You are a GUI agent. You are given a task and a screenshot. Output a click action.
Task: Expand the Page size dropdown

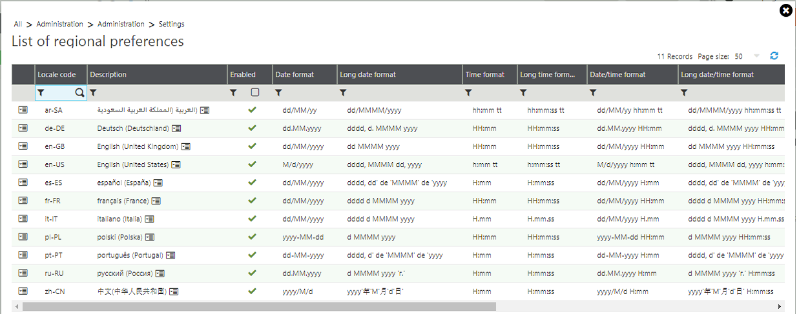tap(756, 56)
